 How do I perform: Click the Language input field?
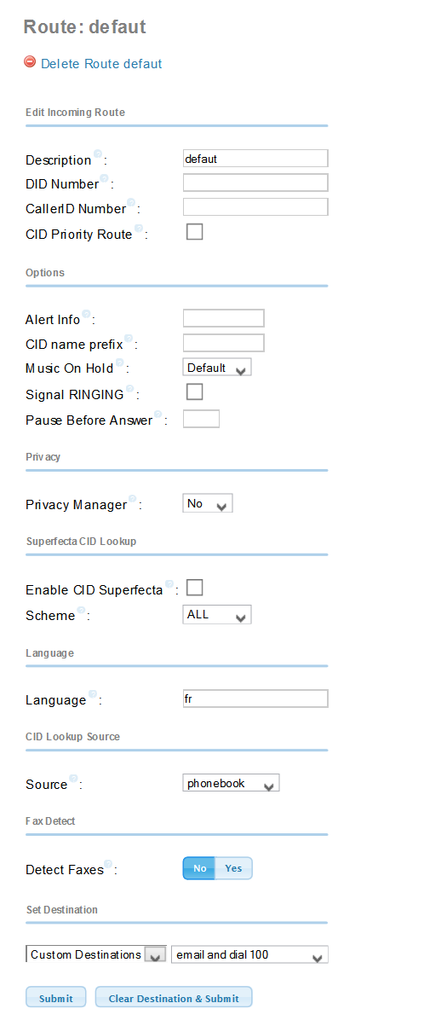click(x=255, y=699)
